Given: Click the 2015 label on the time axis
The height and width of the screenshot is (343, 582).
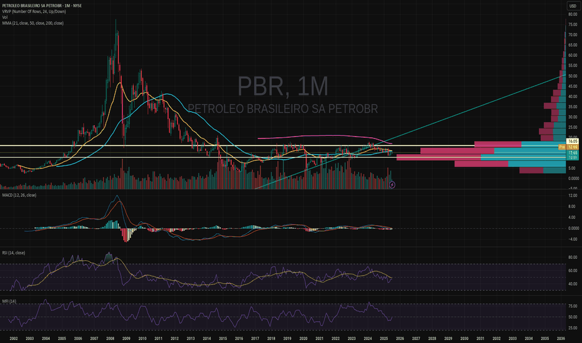Looking at the screenshot, I should (x=223, y=339).
